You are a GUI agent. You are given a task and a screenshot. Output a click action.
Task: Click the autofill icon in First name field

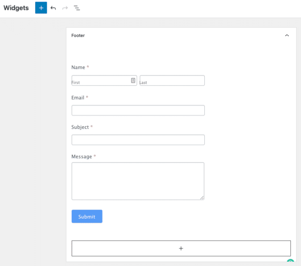pos(133,80)
